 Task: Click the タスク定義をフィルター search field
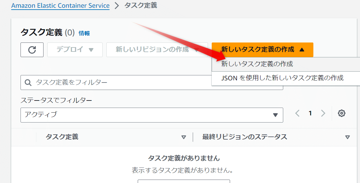[152, 83]
